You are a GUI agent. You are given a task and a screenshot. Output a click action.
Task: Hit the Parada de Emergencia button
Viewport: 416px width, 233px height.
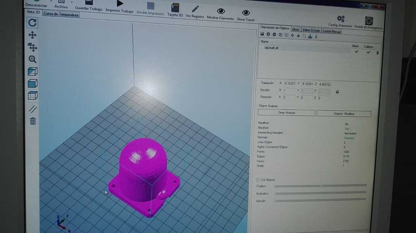(369, 23)
